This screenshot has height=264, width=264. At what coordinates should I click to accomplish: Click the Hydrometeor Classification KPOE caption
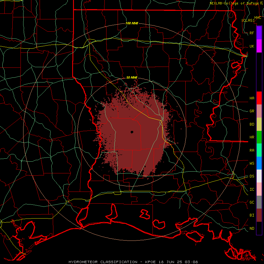(x=133, y=262)
